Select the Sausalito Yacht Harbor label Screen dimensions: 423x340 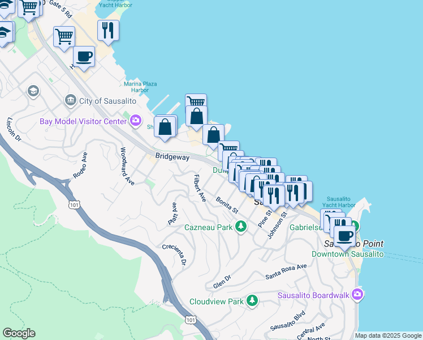pos(339,202)
